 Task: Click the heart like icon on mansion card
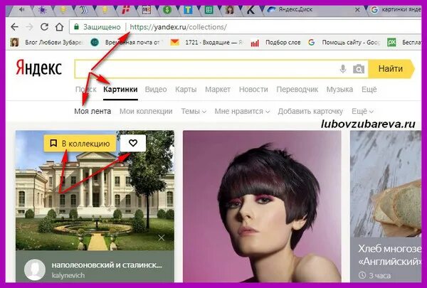pos(133,143)
